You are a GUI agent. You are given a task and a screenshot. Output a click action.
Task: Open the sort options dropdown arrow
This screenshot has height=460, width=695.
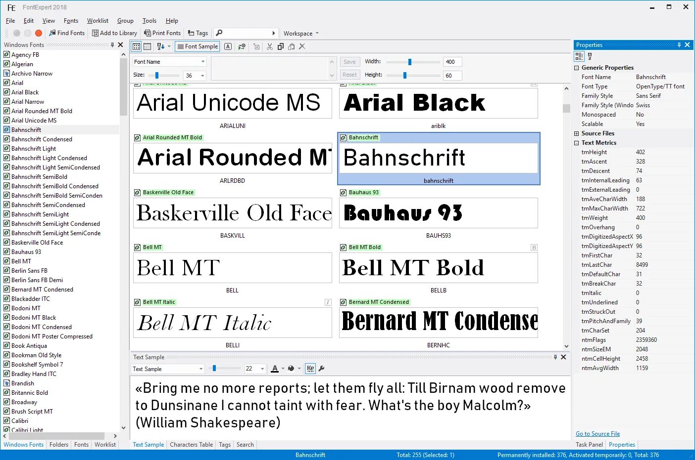[x=169, y=46]
